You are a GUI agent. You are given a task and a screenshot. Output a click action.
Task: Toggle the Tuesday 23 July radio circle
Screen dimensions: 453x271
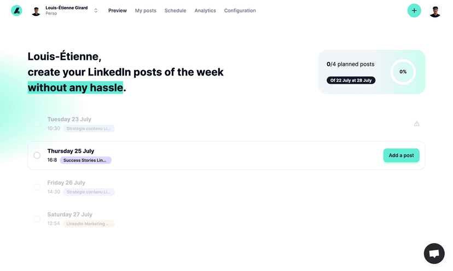tap(37, 124)
